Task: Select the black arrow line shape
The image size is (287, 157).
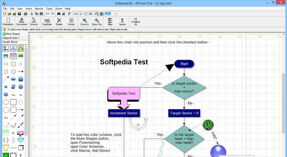Action: click(x=20, y=71)
